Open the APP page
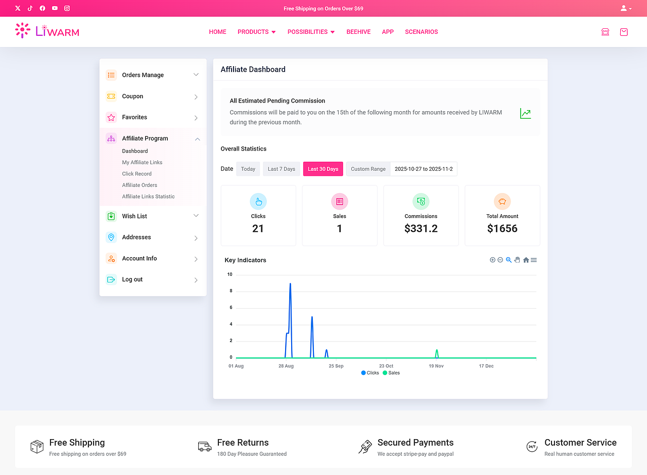This screenshot has height=475, width=647. pyautogui.click(x=388, y=32)
